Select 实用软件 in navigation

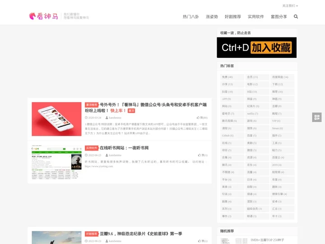coord(256,17)
